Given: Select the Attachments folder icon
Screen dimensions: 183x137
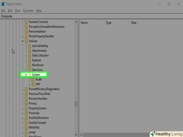Looking at the screenshot, I should click(30, 51).
